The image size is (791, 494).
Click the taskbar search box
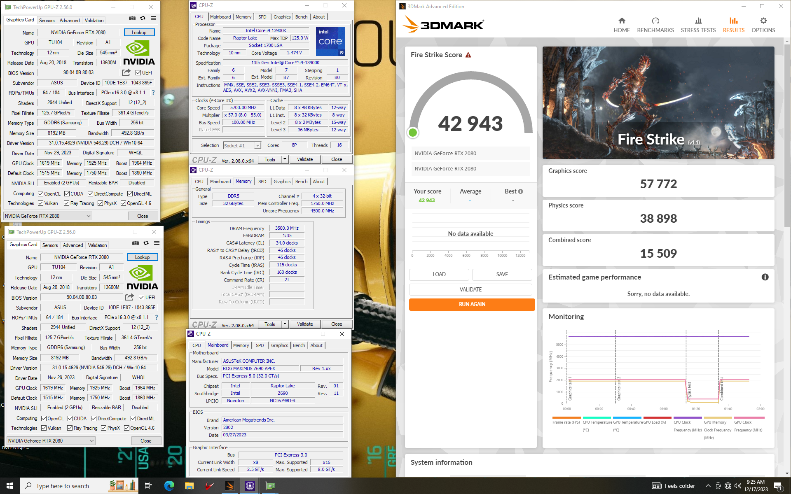79,486
